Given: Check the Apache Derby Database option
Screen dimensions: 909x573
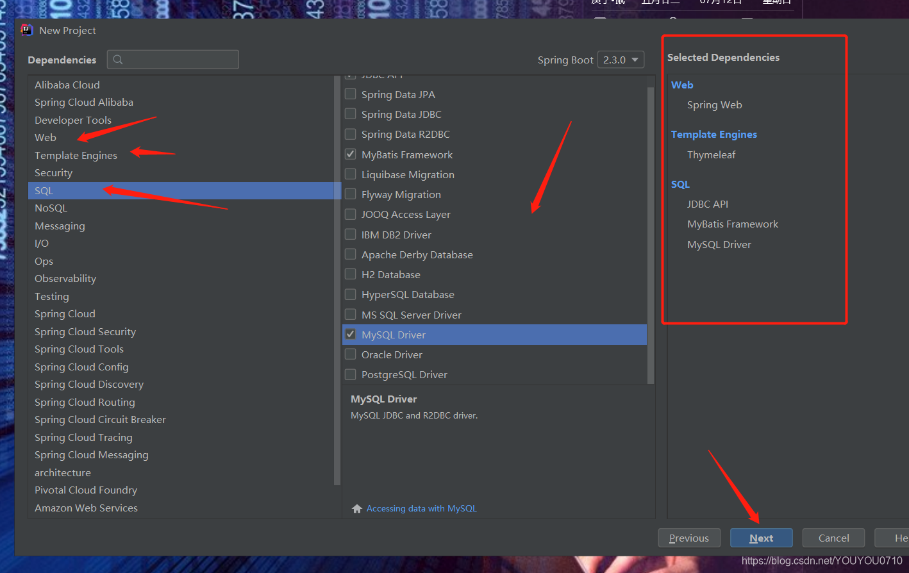Looking at the screenshot, I should click(351, 254).
